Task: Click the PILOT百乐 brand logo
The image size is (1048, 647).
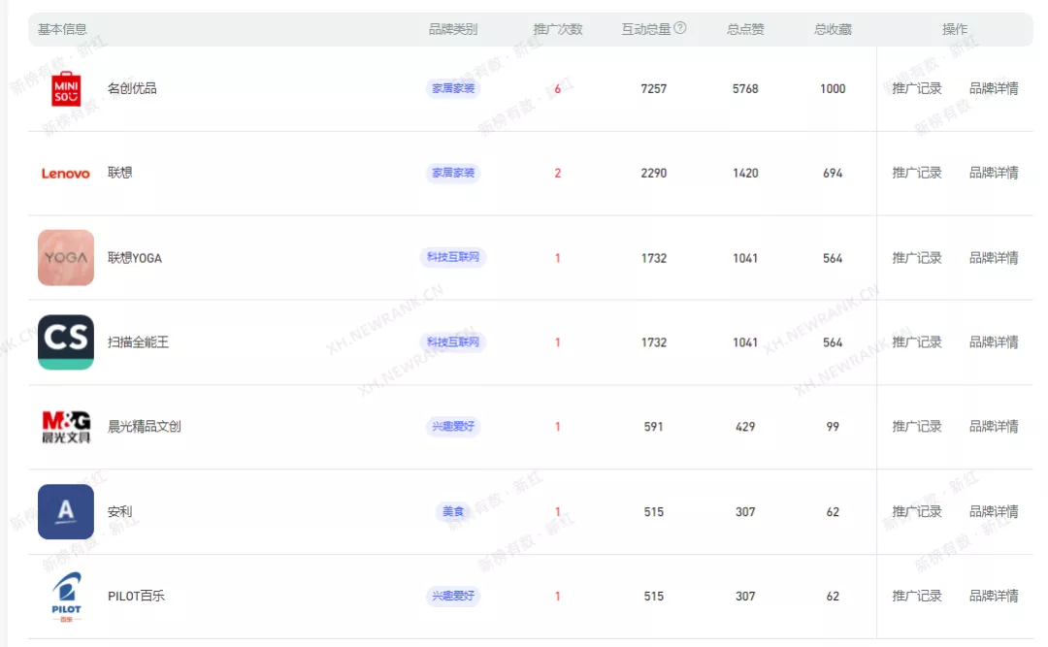Action: coord(65,596)
